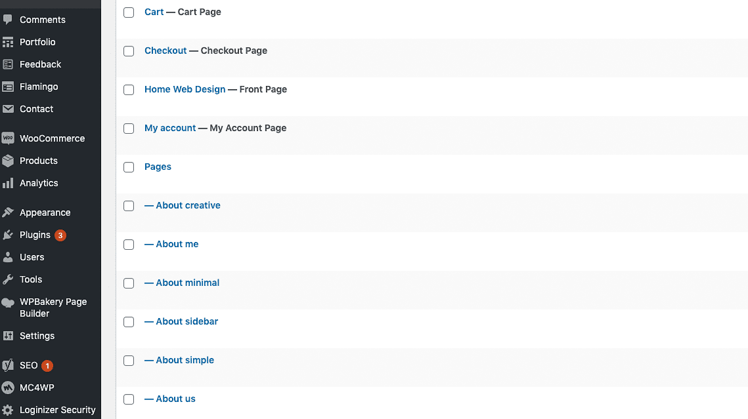Click the Analytics bar chart icon

[x=8, y=183]
